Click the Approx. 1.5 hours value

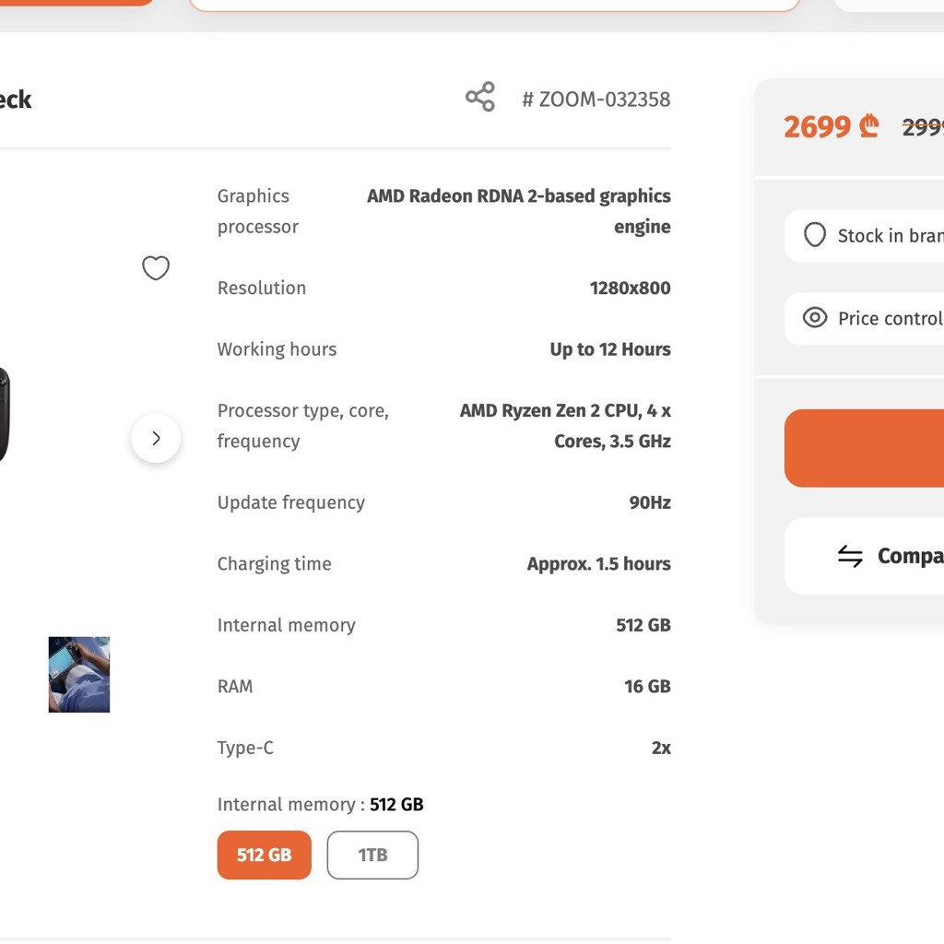coord(598,563)
